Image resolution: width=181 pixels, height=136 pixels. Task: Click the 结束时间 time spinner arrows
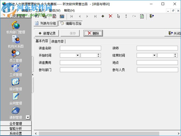(x=175, y=55)
